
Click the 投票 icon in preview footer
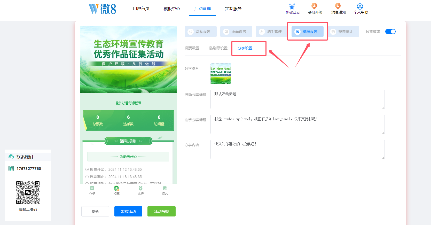(116, 188)
